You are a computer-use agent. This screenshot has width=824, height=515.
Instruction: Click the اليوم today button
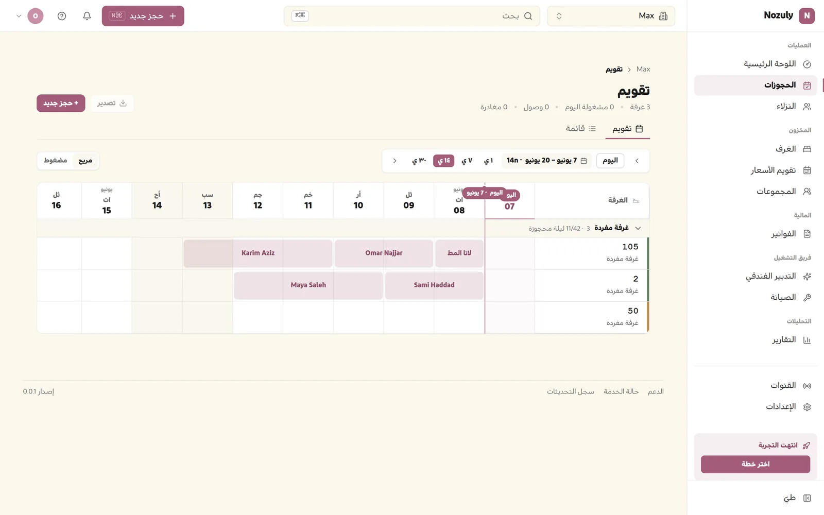click(610, 161)
